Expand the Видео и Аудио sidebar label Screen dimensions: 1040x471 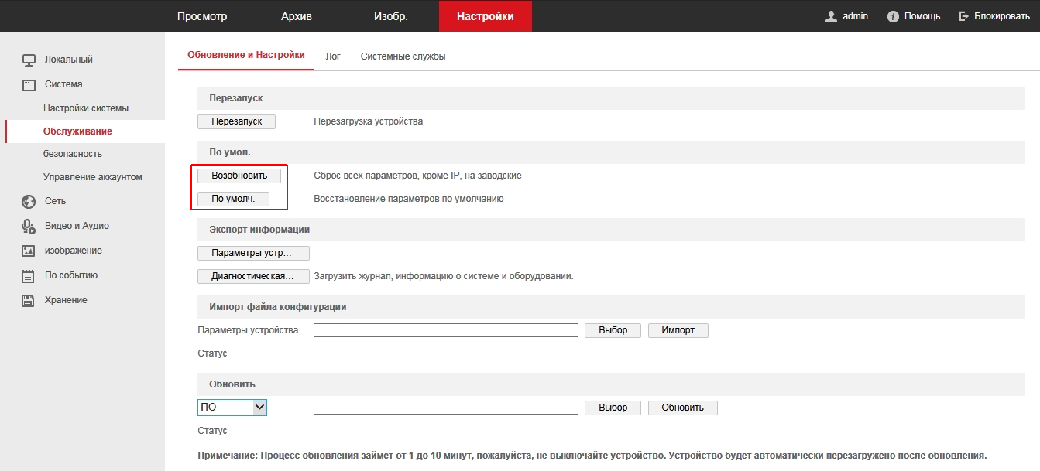77,226
